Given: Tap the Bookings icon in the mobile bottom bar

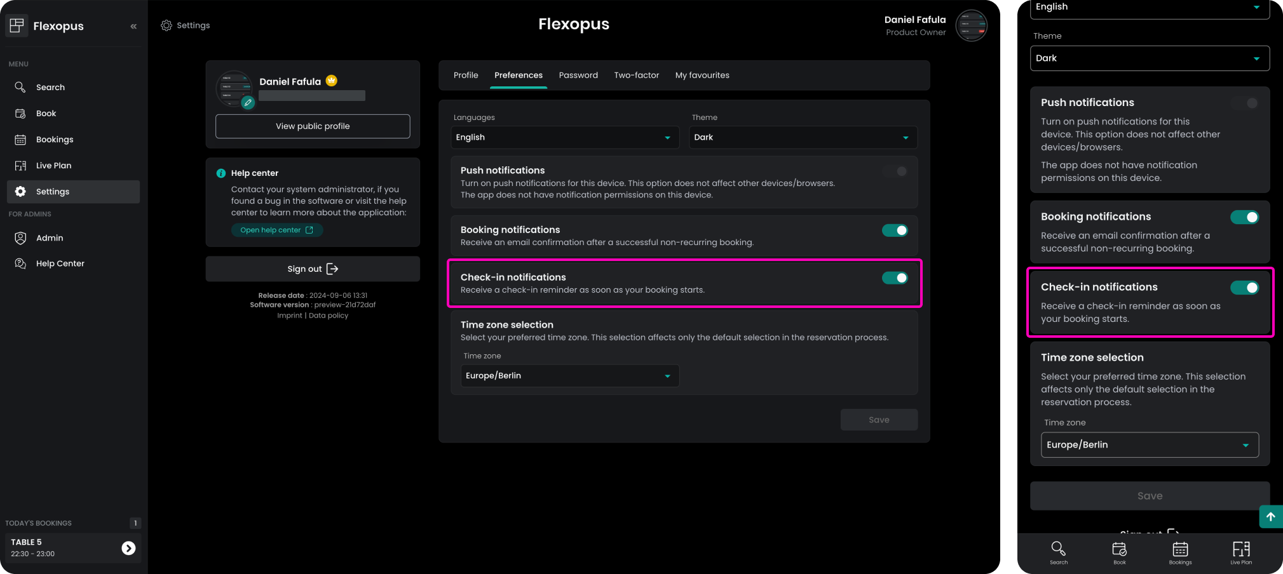Looking at the screenshot, I should [x=1180, y=552].
